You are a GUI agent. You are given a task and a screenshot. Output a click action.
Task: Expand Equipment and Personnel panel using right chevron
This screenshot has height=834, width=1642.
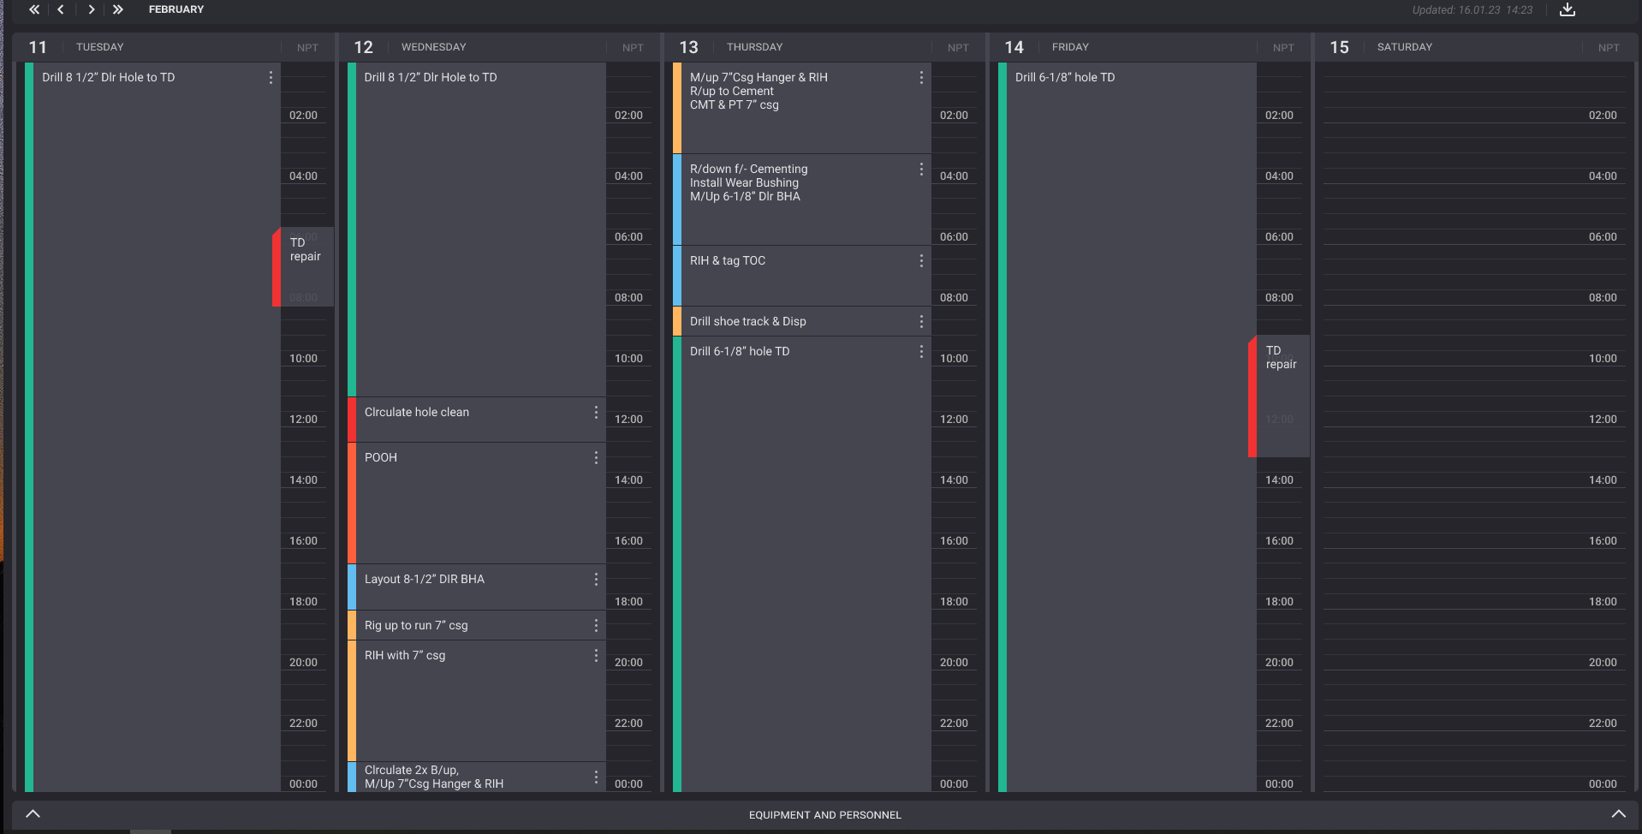1617,813
